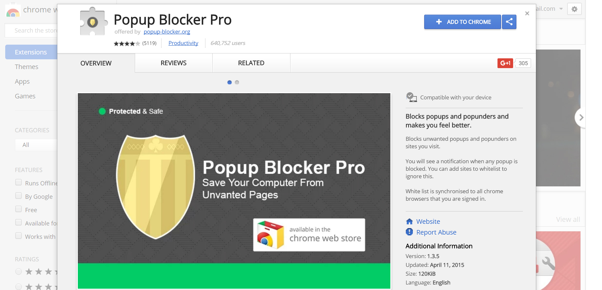Click the Report Abuse link
The height and width of the screenshot is (290, 602).
(x=436, y=232)
